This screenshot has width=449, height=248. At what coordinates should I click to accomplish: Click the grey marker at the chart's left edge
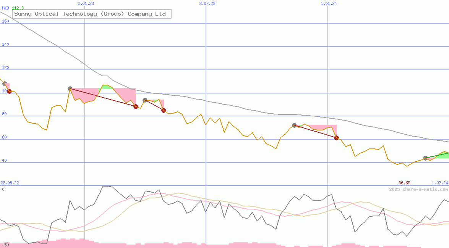[x=5, y=84]
